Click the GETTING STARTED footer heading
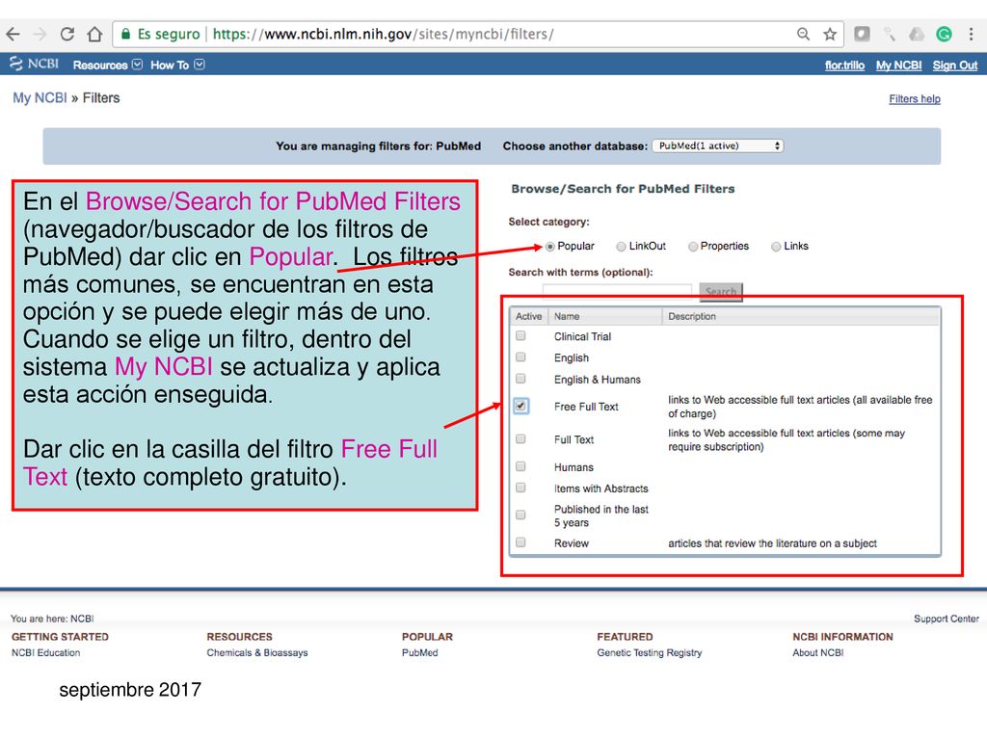Screen dimensions: 987x740 (60, 637)
